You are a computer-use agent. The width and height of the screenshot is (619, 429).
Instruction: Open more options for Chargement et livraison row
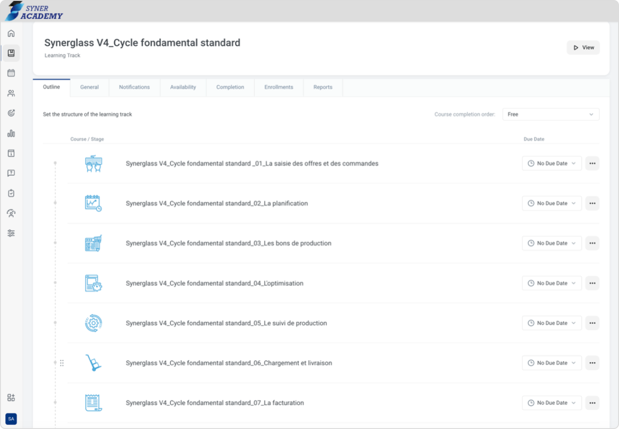(x=592, y=363)
